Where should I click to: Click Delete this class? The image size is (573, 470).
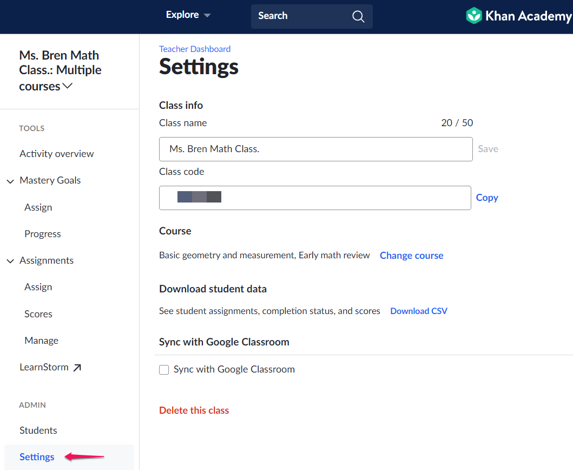click(194, 410)
